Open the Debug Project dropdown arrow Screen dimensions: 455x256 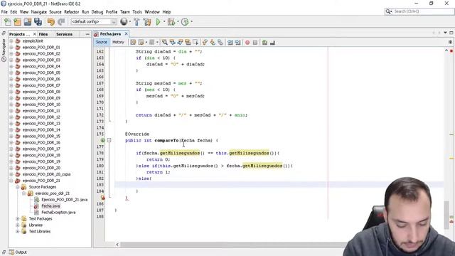[x=178, y=22]
